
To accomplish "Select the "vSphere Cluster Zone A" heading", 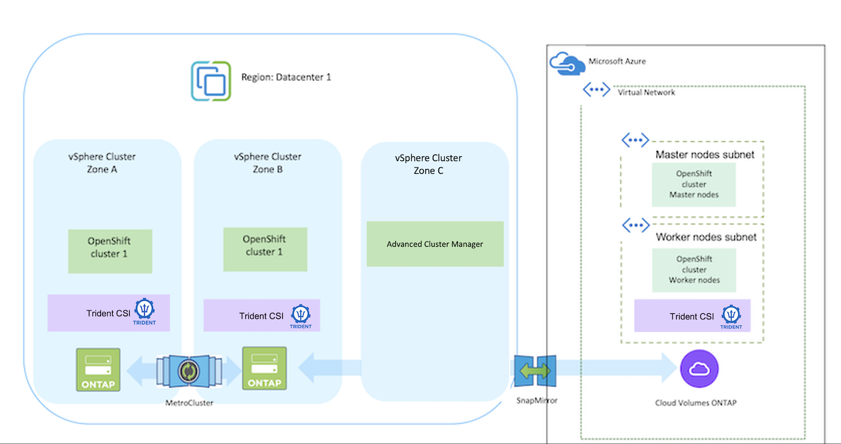I will [102, 163].
